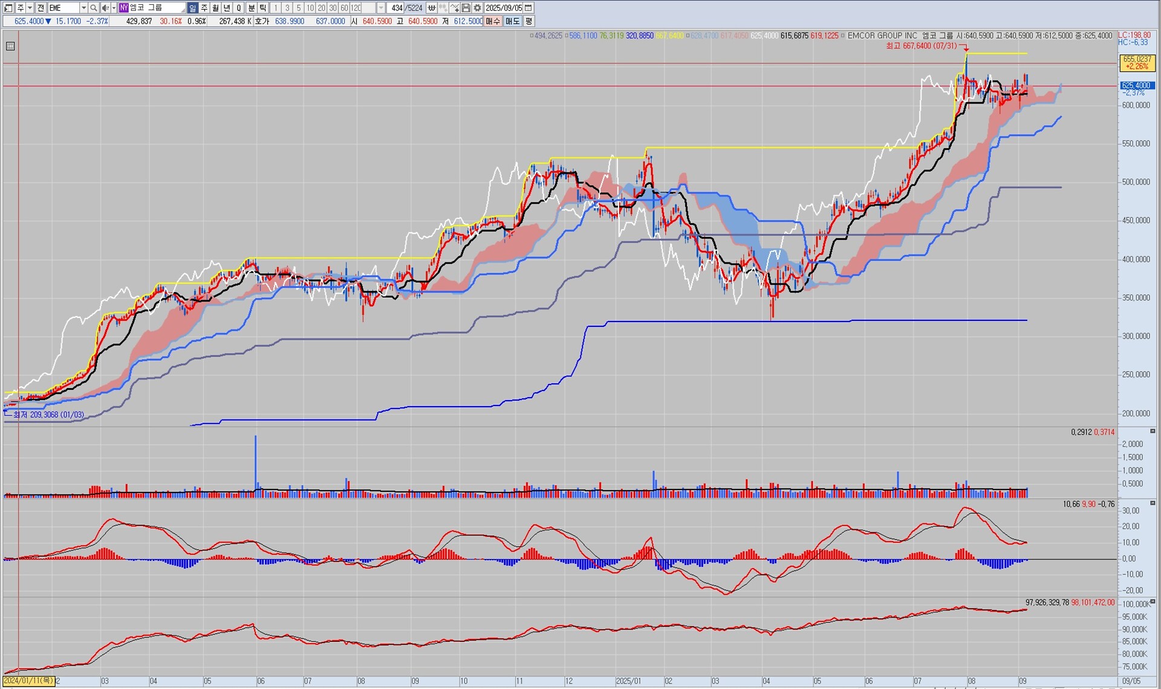Click the grid icon at chart top-left
1161x689 pixels.
coord(10,46)
